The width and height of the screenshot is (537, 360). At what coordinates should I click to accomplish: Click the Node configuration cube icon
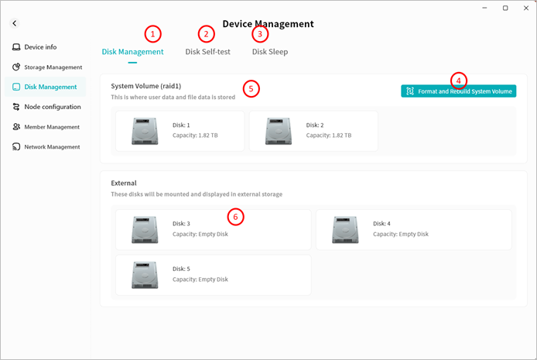click(15, 107)
